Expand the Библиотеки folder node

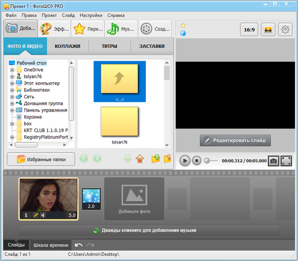pos(12,90)
